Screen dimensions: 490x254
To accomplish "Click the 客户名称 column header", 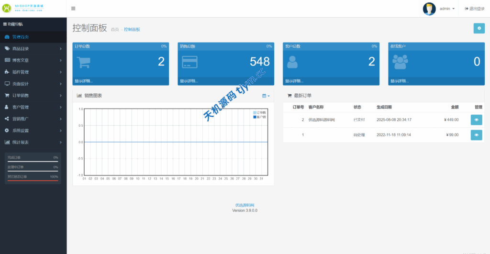I will [316, 107].
